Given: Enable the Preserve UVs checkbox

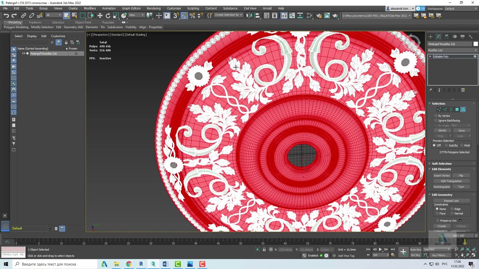Looking at the screenshot, I should pyautogui.click(x=437, y=221).
